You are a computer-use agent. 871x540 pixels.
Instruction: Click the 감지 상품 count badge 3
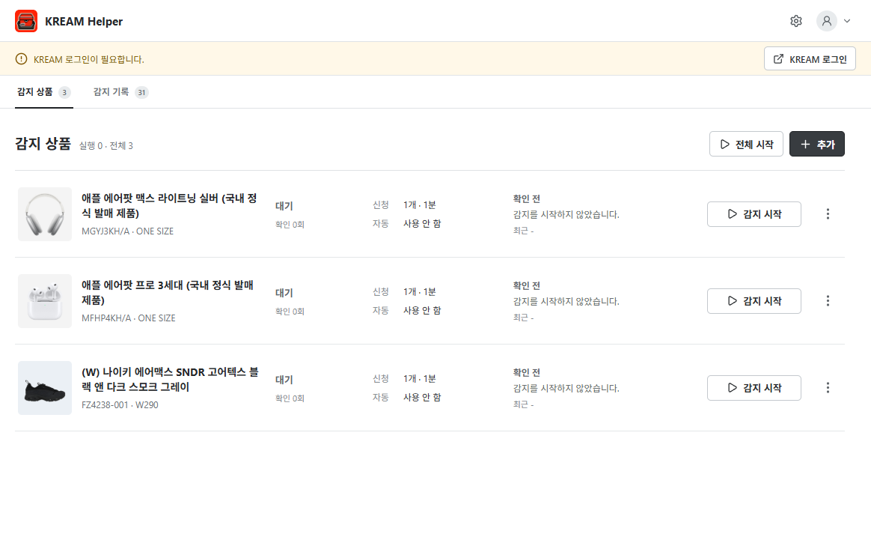[x=64, y=92]
